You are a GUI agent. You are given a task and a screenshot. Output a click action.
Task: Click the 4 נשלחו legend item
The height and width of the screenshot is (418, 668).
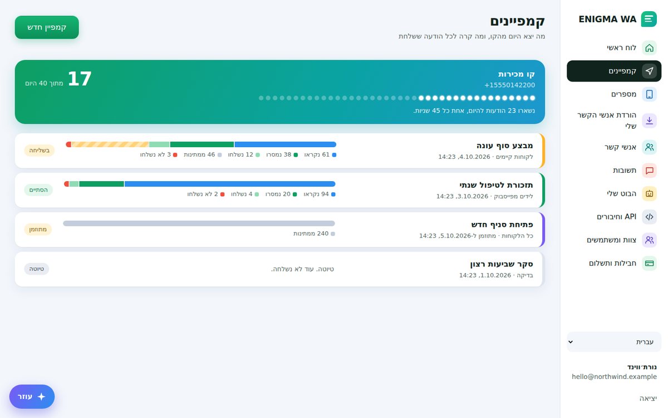tap(245, 194)
